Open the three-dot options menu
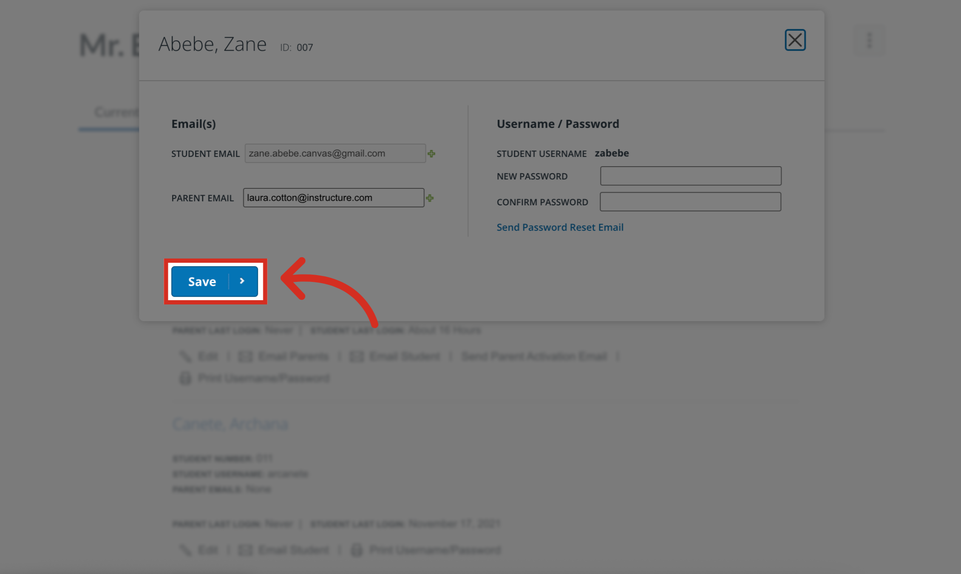The image size is (961, 574). click(x=869, y=41)
